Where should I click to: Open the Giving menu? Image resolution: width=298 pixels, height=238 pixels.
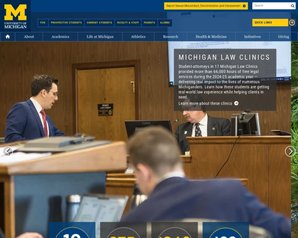(284, 37)
